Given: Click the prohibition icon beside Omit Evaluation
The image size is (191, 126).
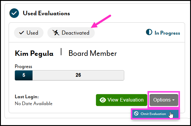Looking at the screenshot, I should tap(136, 114).
